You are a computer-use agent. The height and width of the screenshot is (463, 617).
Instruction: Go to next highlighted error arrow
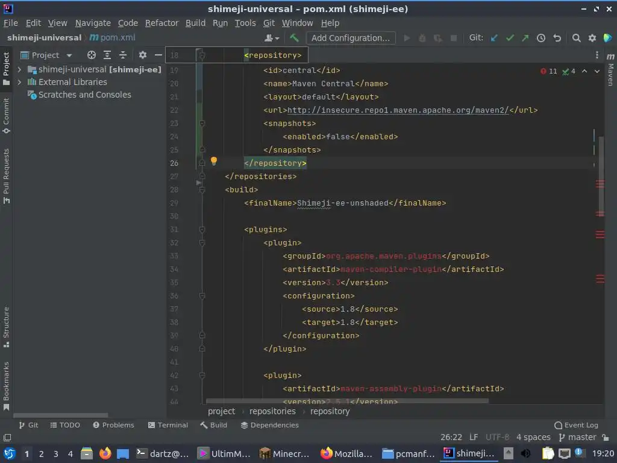click(597, 71)
